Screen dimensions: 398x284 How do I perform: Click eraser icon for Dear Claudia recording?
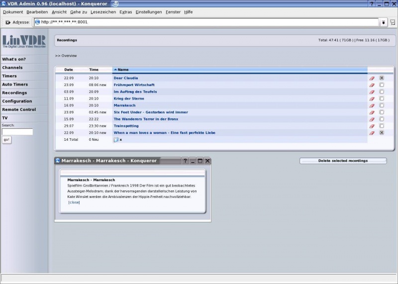(372, 78)
